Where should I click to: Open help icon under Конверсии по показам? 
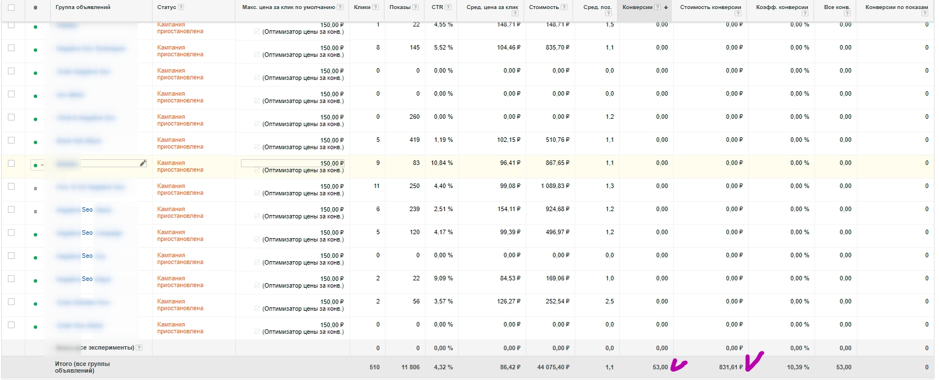click(x=925, y=14)
